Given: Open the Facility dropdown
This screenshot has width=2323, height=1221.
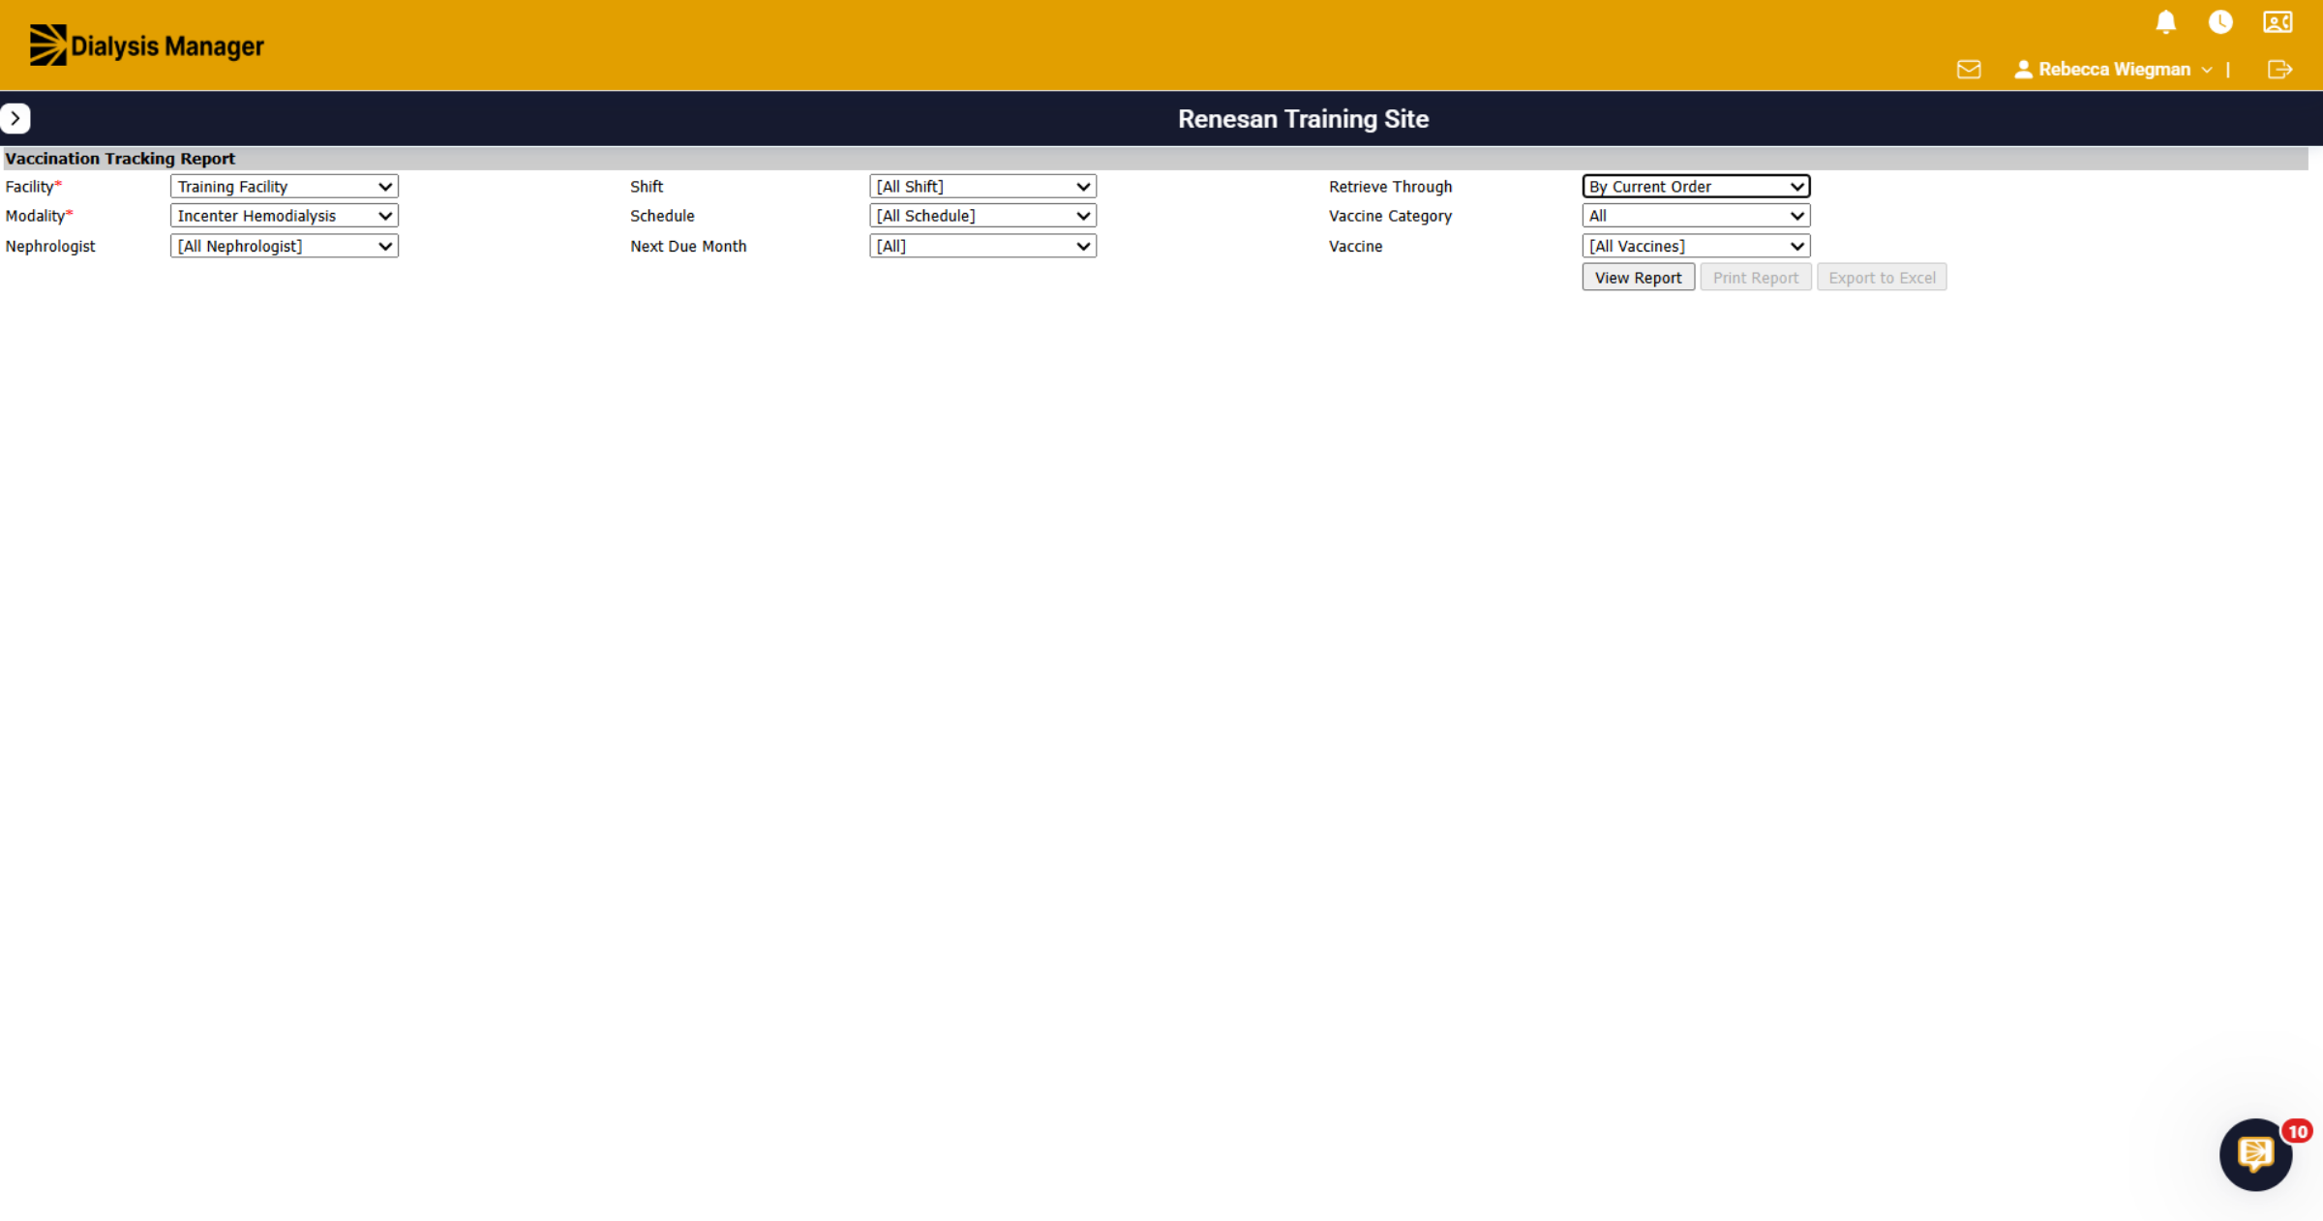Looking at the screenshot, I should [x=285, y=187].
